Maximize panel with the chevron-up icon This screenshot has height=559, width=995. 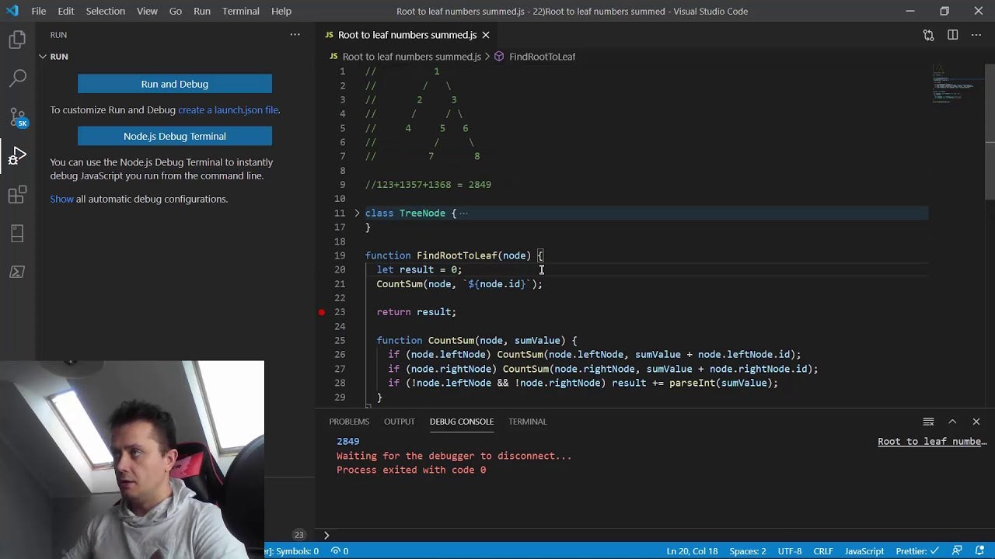pos(952,422)
